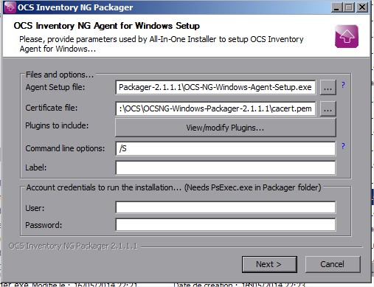Click the 'Command line options:' label

65,148
